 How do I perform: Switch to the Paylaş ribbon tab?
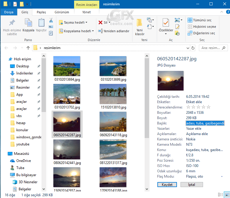pos(41,12)
